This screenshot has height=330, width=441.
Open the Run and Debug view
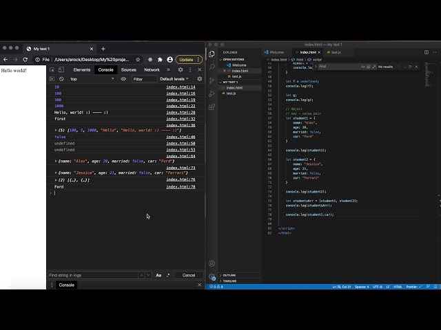[x=212, y=93]
